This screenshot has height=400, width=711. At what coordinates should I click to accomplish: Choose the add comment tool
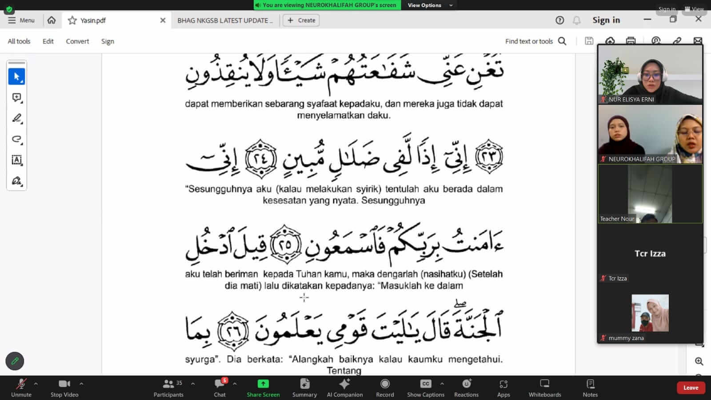tap(16, 97)
